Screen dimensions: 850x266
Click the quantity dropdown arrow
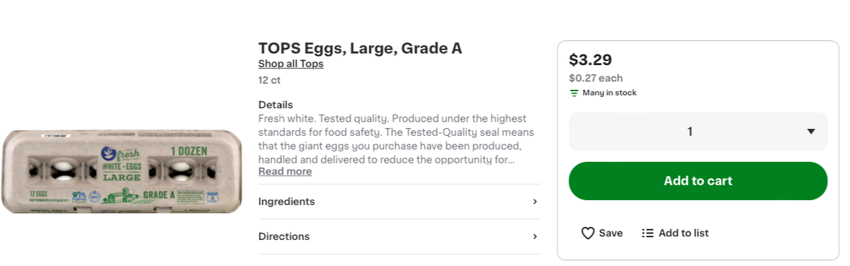811,132
